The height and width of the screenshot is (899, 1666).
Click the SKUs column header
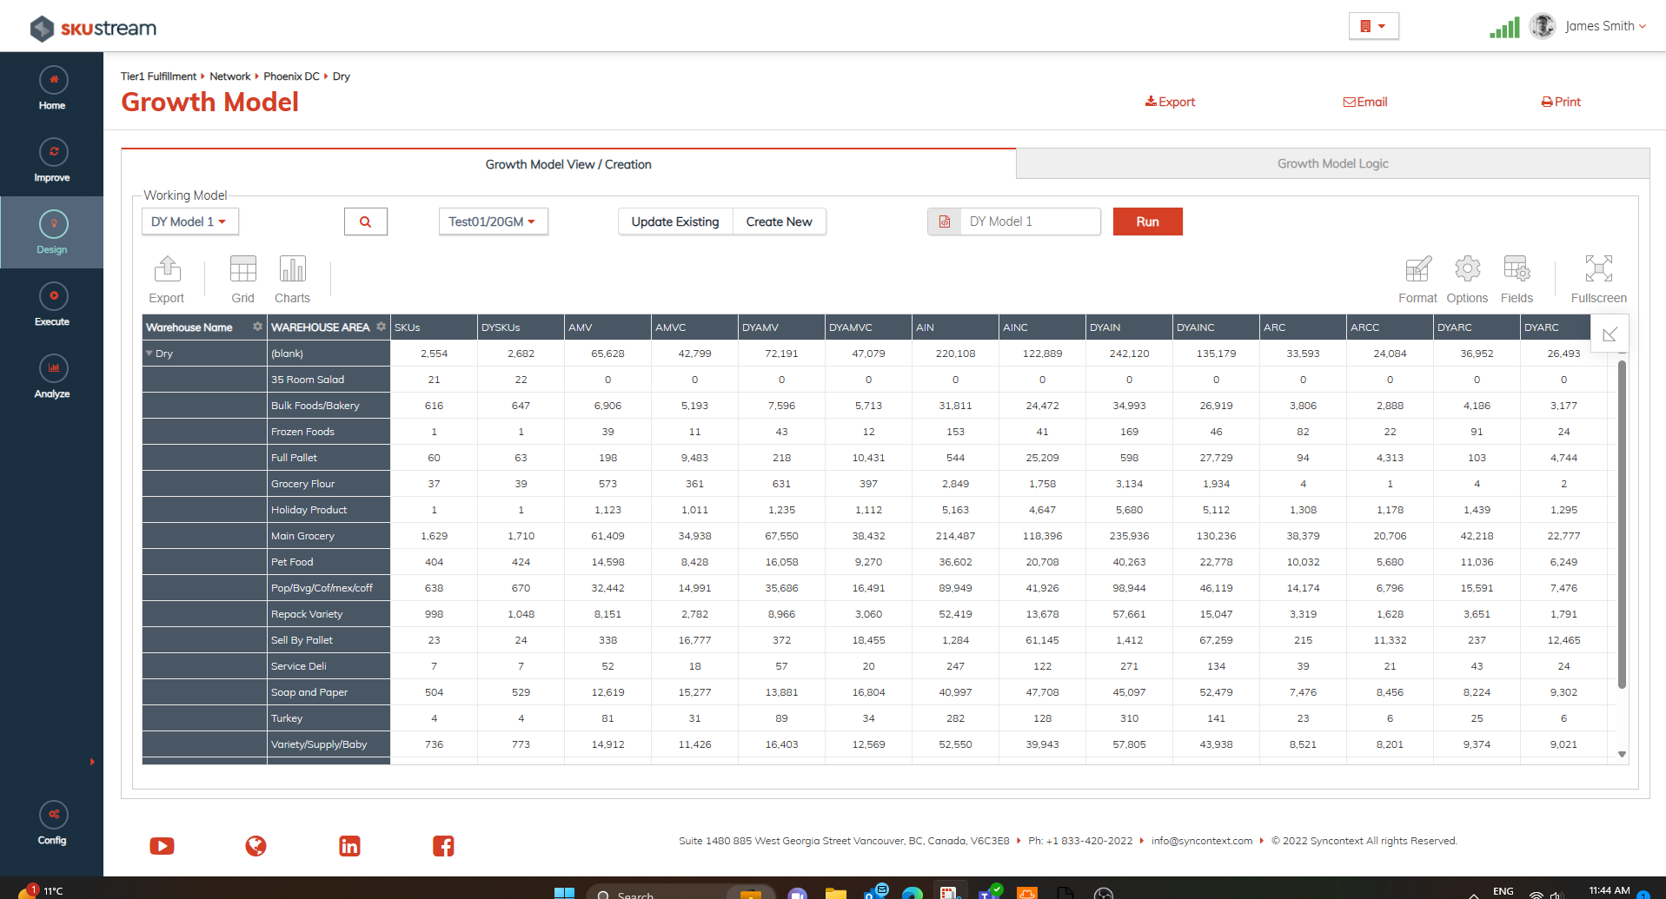[x=434, y=327]
